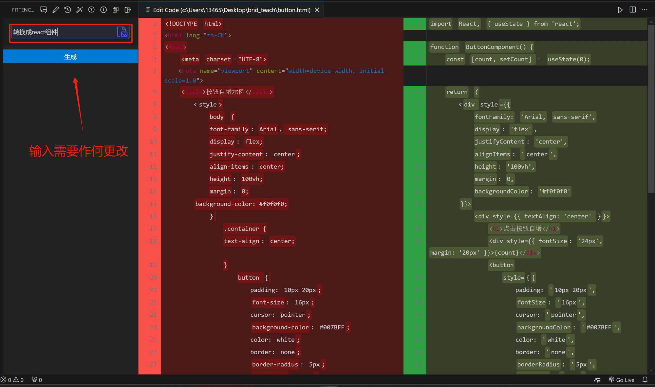Image resolution: width=655 pixels, height=387 pixels.
Task: Start Go Live server
Action: pos(622,380)
